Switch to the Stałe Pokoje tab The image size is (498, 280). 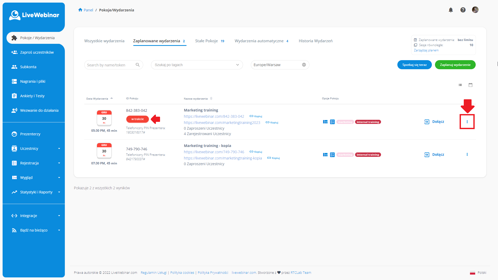[x=206, y=41]
